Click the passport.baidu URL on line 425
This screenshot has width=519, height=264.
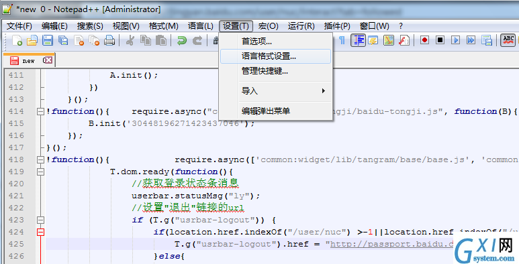click(x=392, y=245)
